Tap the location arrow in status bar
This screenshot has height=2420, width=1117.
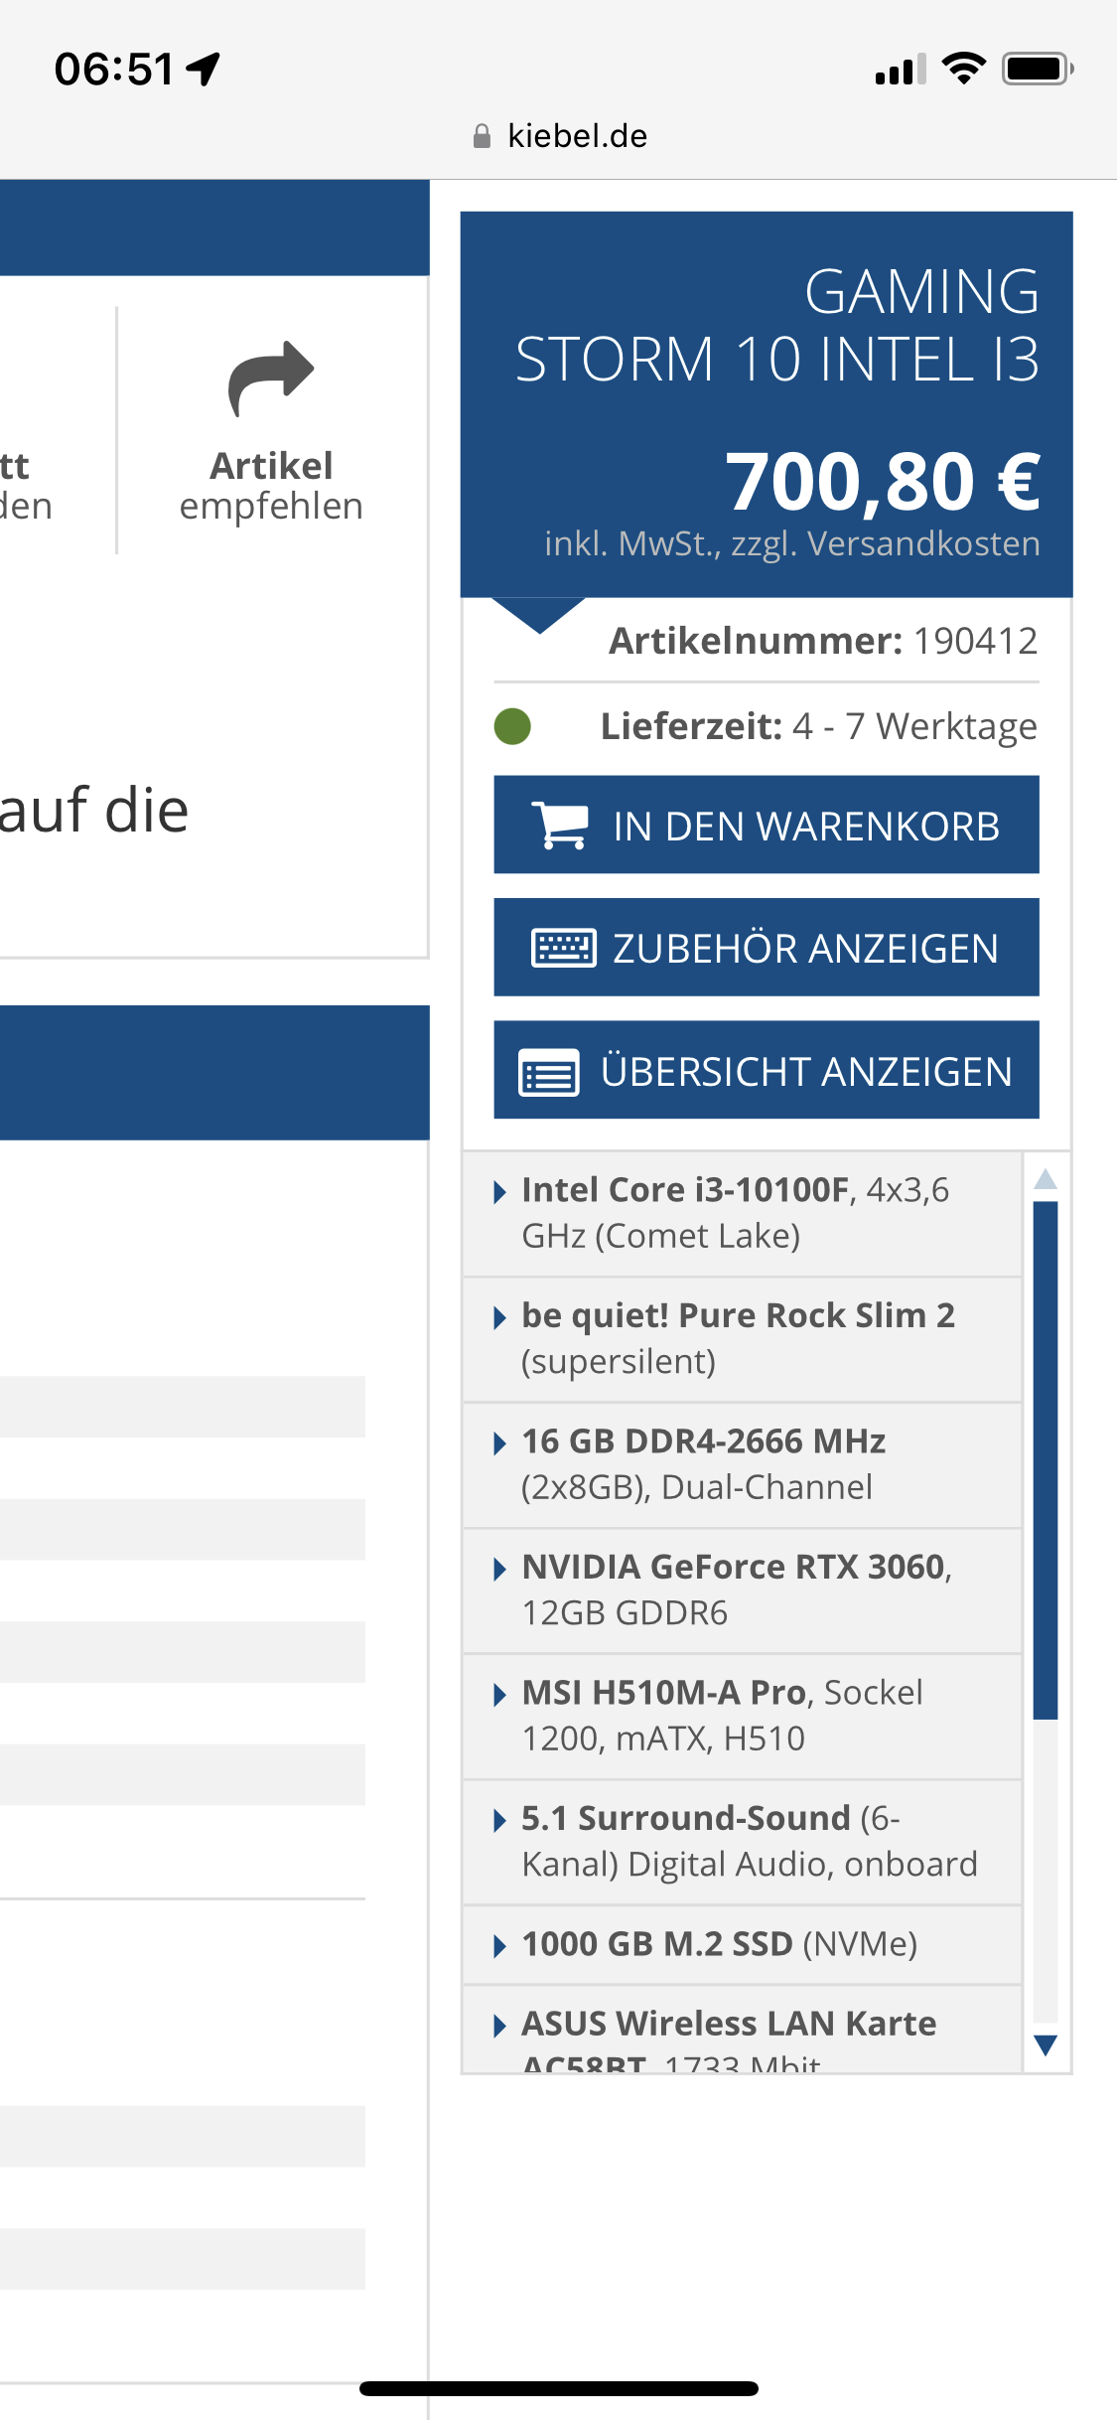point(204,69)
